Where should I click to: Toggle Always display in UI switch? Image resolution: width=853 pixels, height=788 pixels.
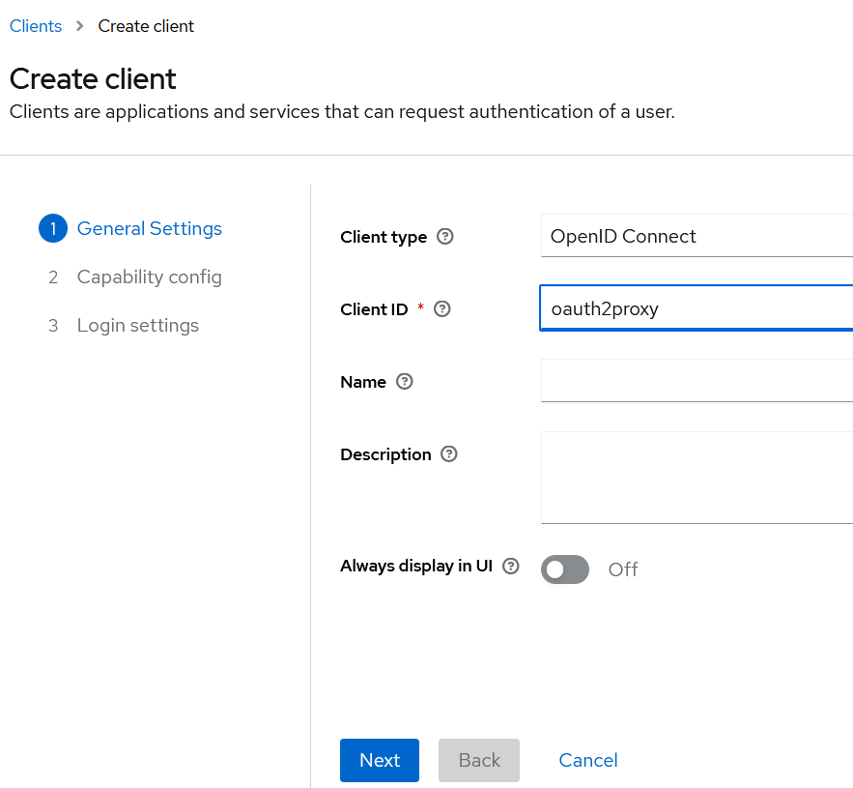click(565, 569)
